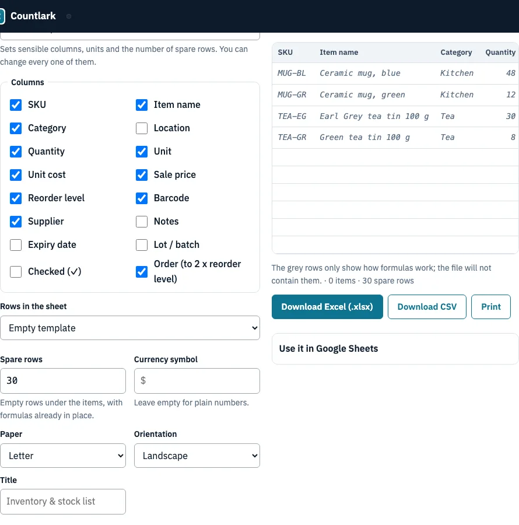Toggle the Unit column checkbox
Viewport: 519px width, 525px height.
(142, 151)
